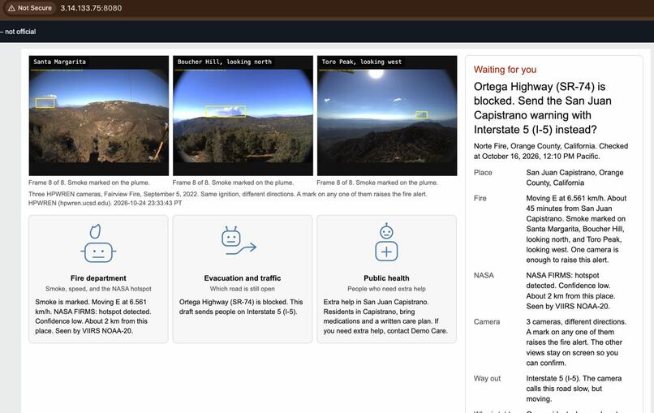
Task: Click the HPWREN source caption line
Action: pos(105,203)
